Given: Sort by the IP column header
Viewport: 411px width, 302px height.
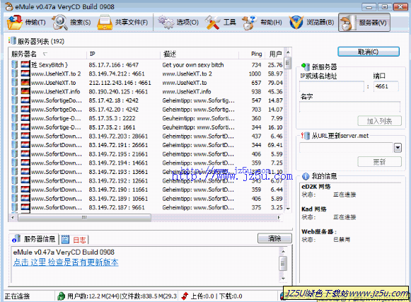Looking at the screenshot, I should click(123, 54).
